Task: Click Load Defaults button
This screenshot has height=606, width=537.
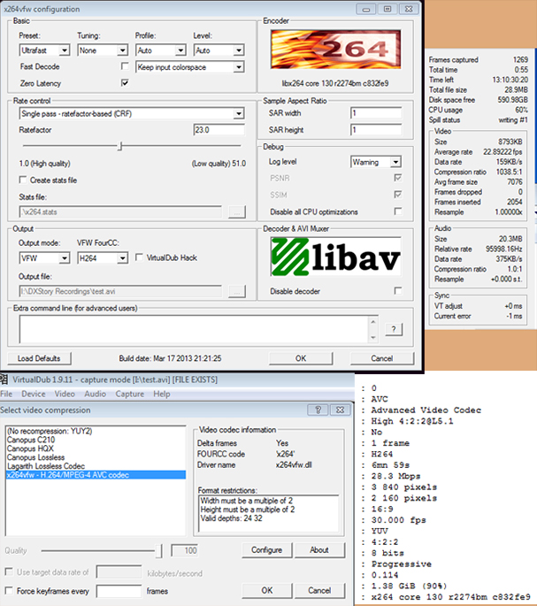Action: [39, 358]
